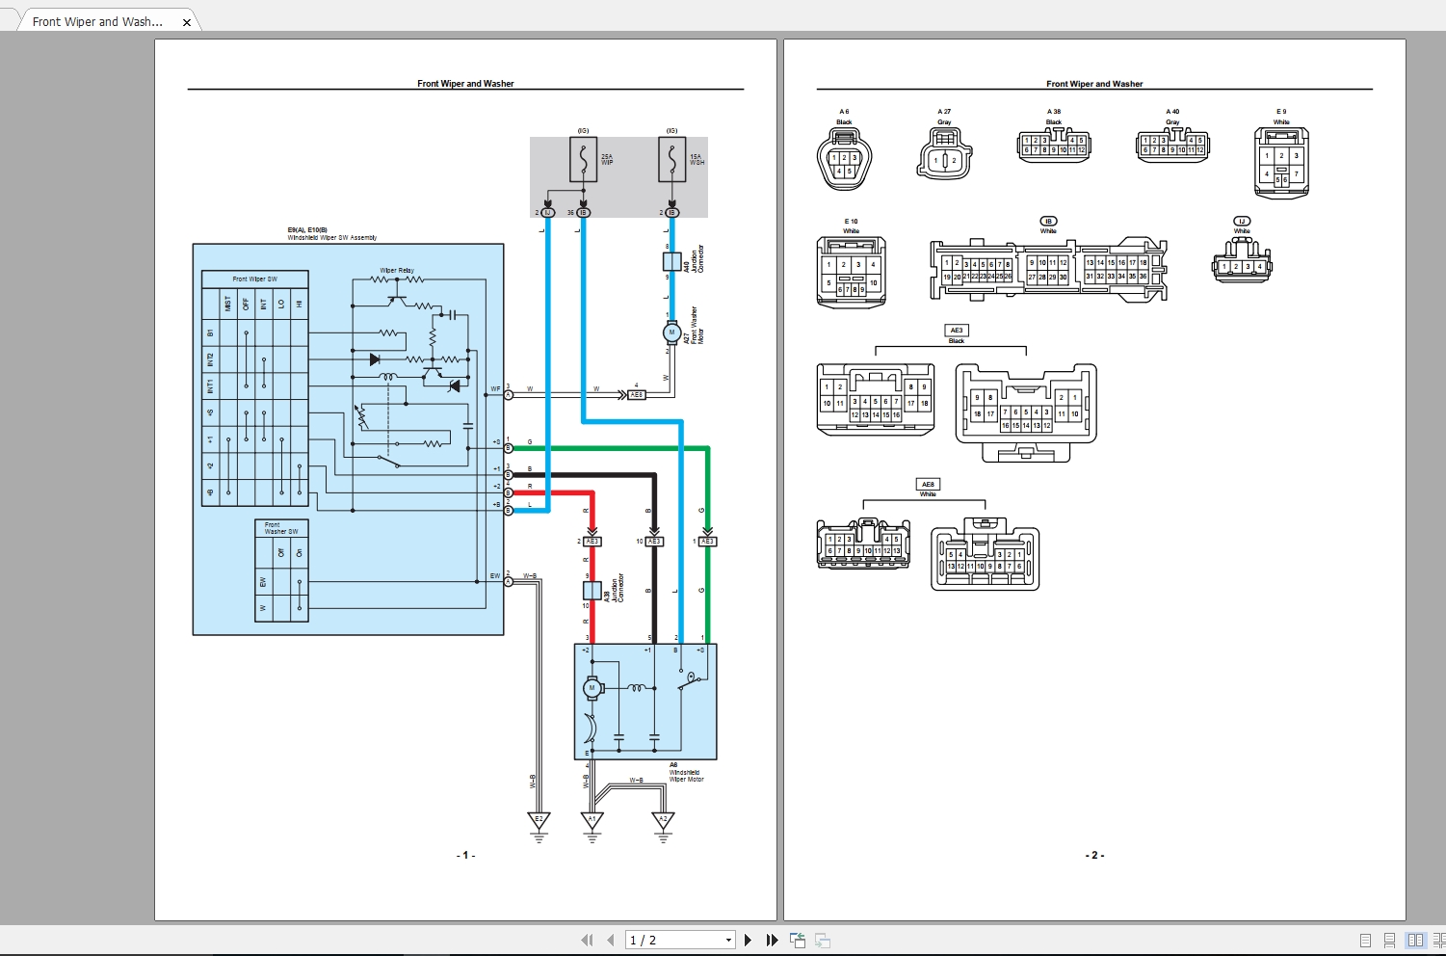Open the page number dropdown
The image size is (1446, 956).
(728, 940)
